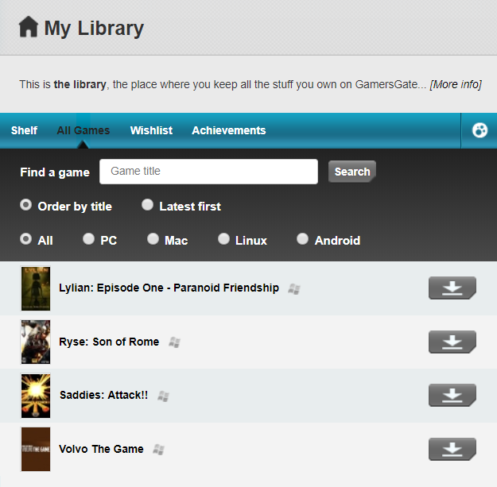The width and height of the screenshot is (497, 487).
Task: Open the Achievements tab
Action: (x=228, y=130)
